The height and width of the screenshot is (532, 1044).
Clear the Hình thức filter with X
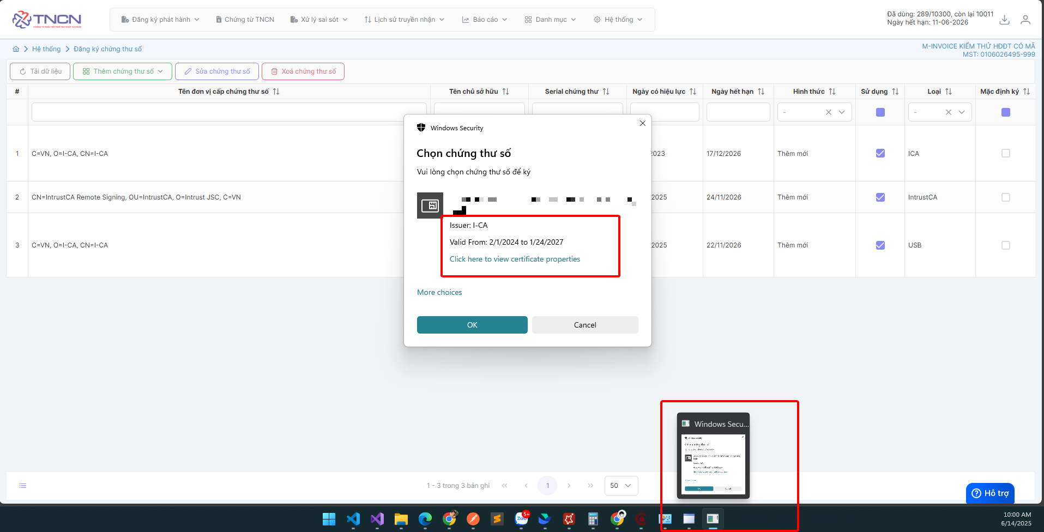click(829, 112)
